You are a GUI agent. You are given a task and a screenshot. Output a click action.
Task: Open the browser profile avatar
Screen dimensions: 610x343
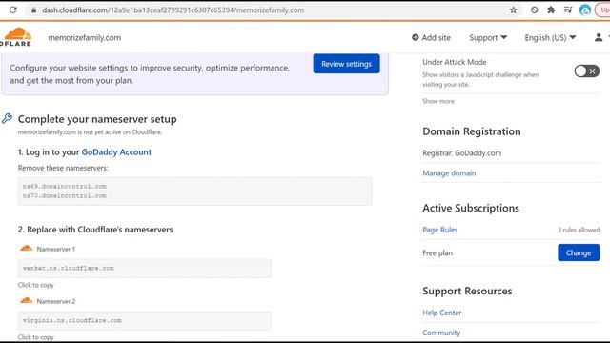[584, 10]
